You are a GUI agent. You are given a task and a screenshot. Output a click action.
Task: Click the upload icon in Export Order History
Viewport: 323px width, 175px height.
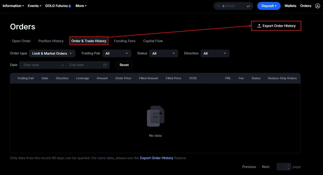(x=259, y=26)
